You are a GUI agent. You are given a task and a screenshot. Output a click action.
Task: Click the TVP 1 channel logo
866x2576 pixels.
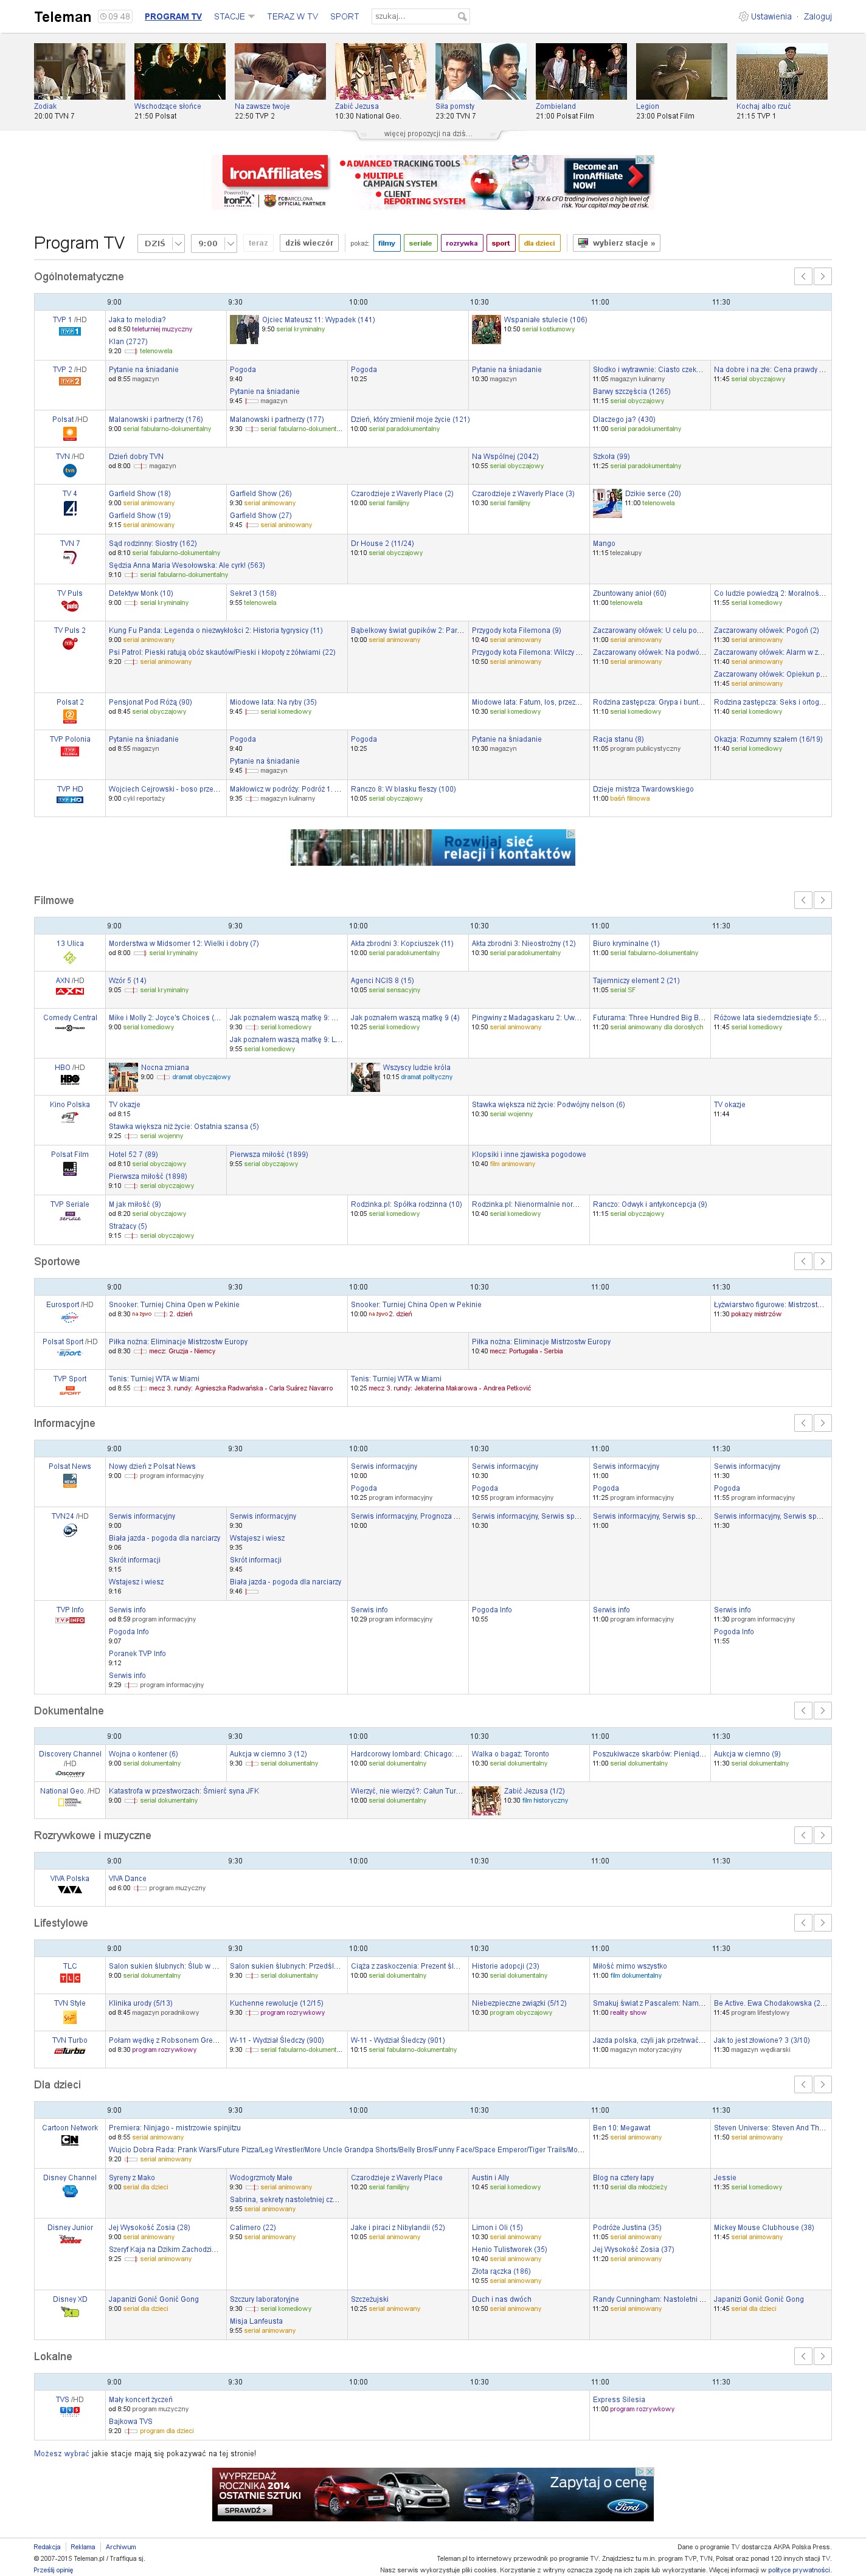point(69,331)
